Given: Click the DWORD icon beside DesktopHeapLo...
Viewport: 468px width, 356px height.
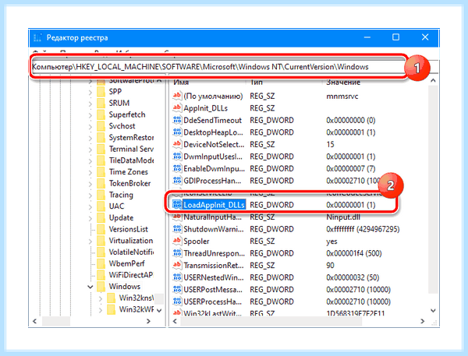Looking at the screenshot, I should [x=177, y=132].
